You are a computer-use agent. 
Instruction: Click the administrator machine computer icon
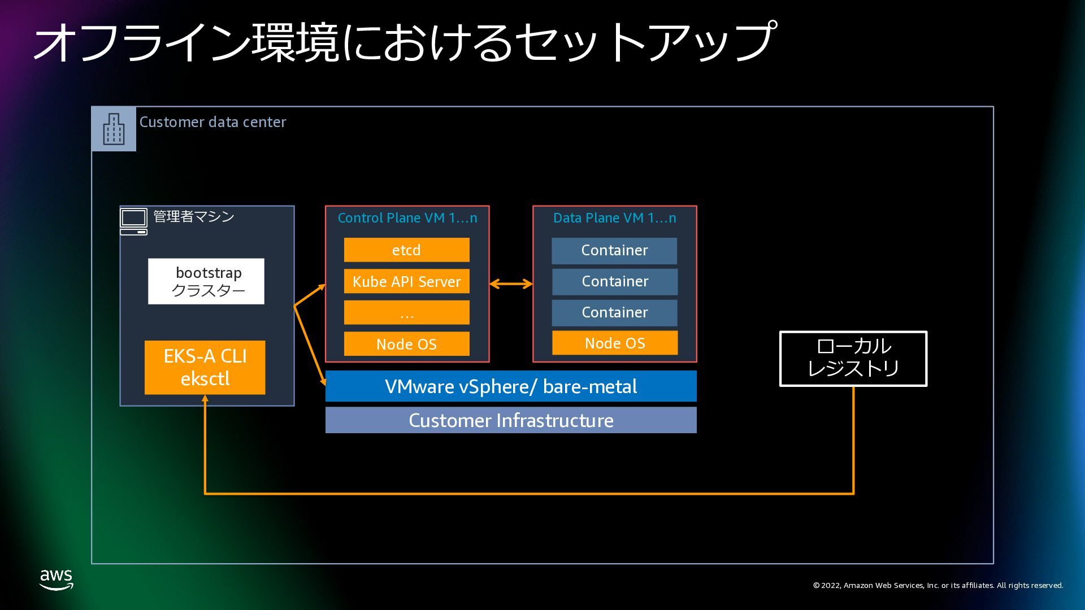point(134,221)
